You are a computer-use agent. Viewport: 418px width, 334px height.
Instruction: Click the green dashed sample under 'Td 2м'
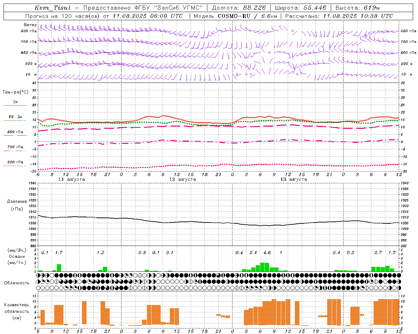tap(14, 121)
